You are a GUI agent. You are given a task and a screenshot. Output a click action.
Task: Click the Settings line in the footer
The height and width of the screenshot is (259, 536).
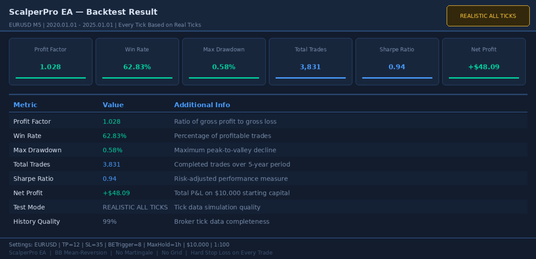point(119,245)
